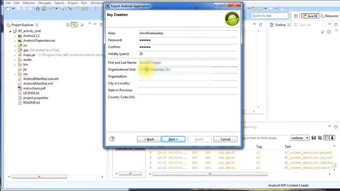Click the Collapse All icon in Project Explorer
The width and height of the screenshot is (340, 191).
[x=68, y=25]
